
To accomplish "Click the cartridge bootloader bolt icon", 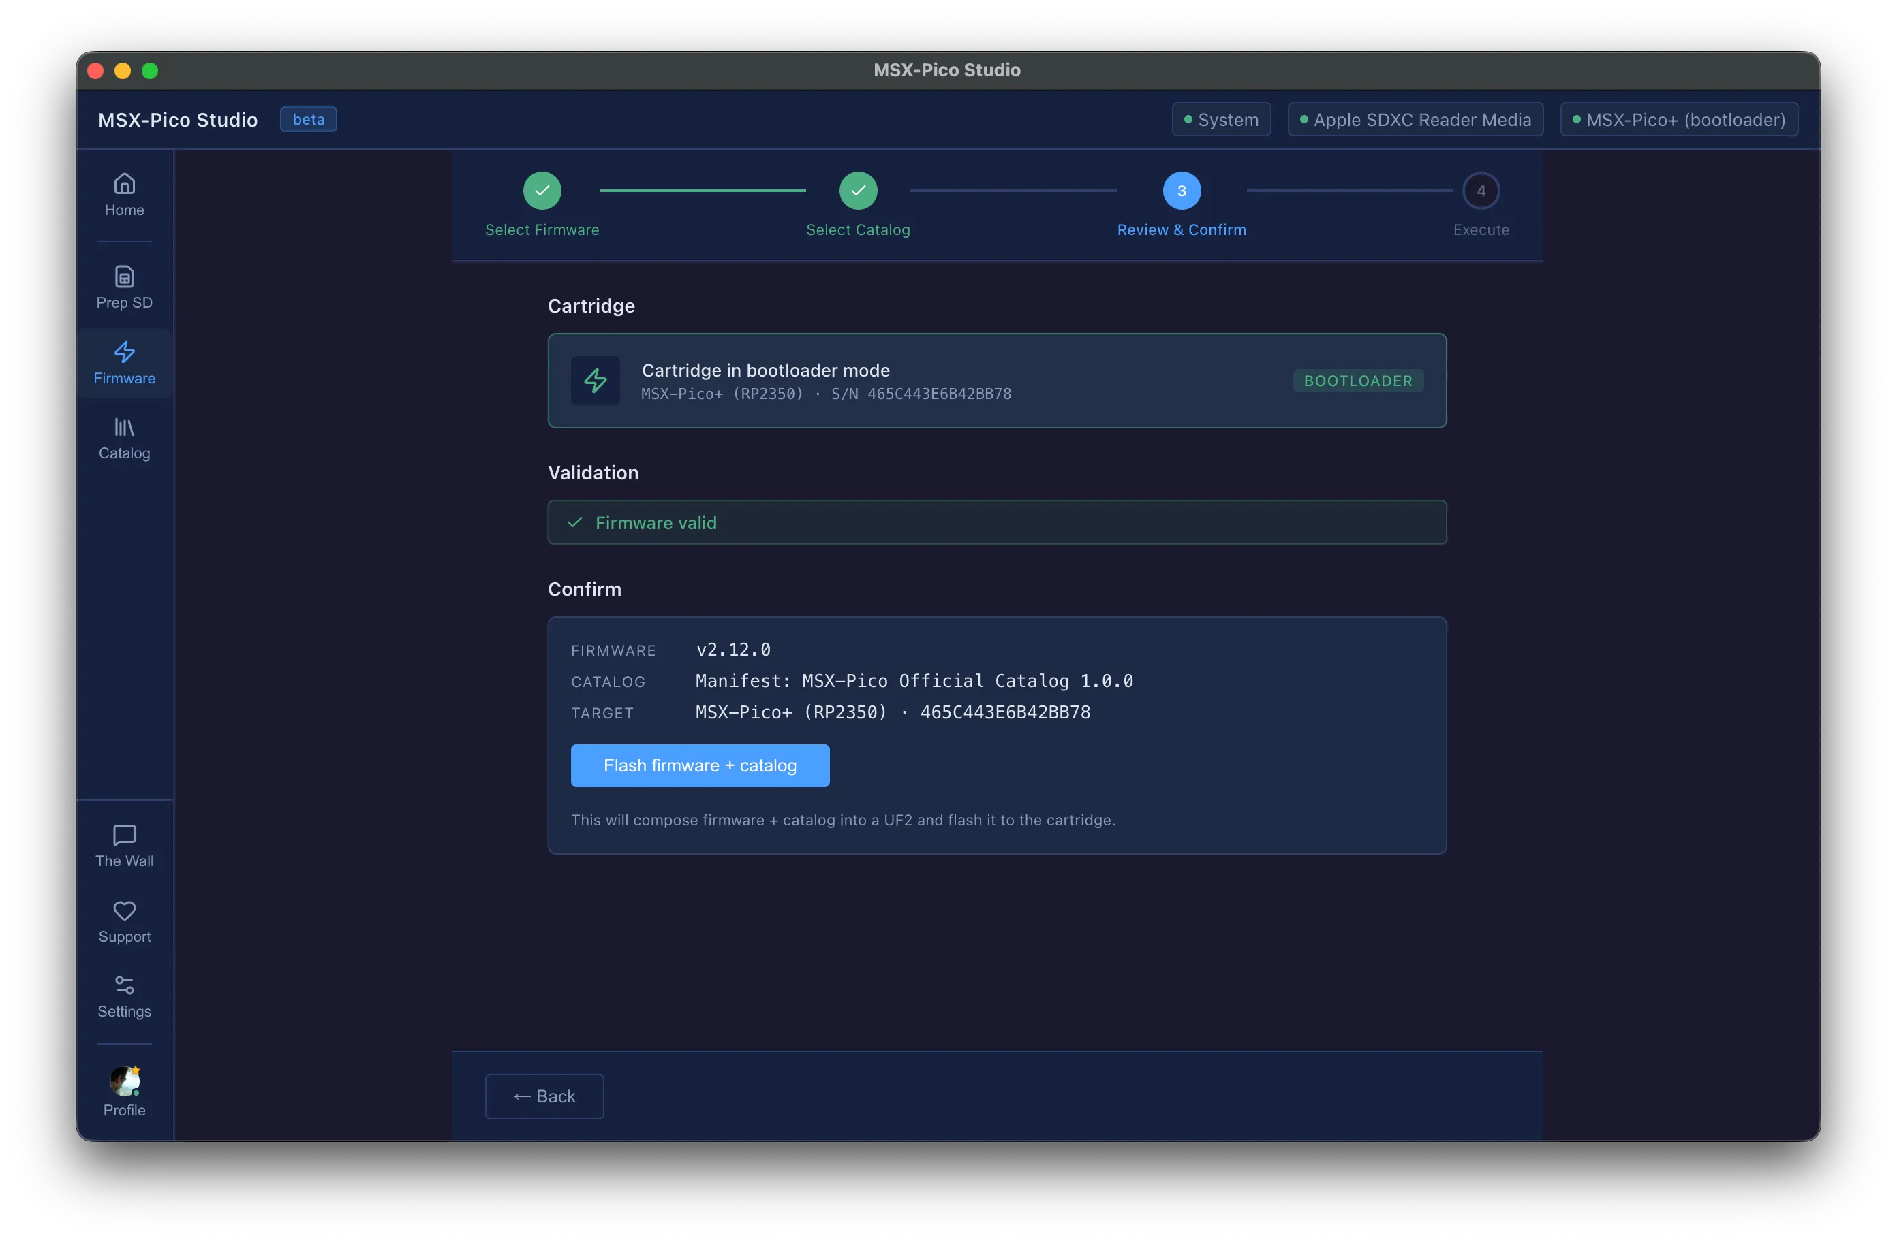I will coord(596,381).
